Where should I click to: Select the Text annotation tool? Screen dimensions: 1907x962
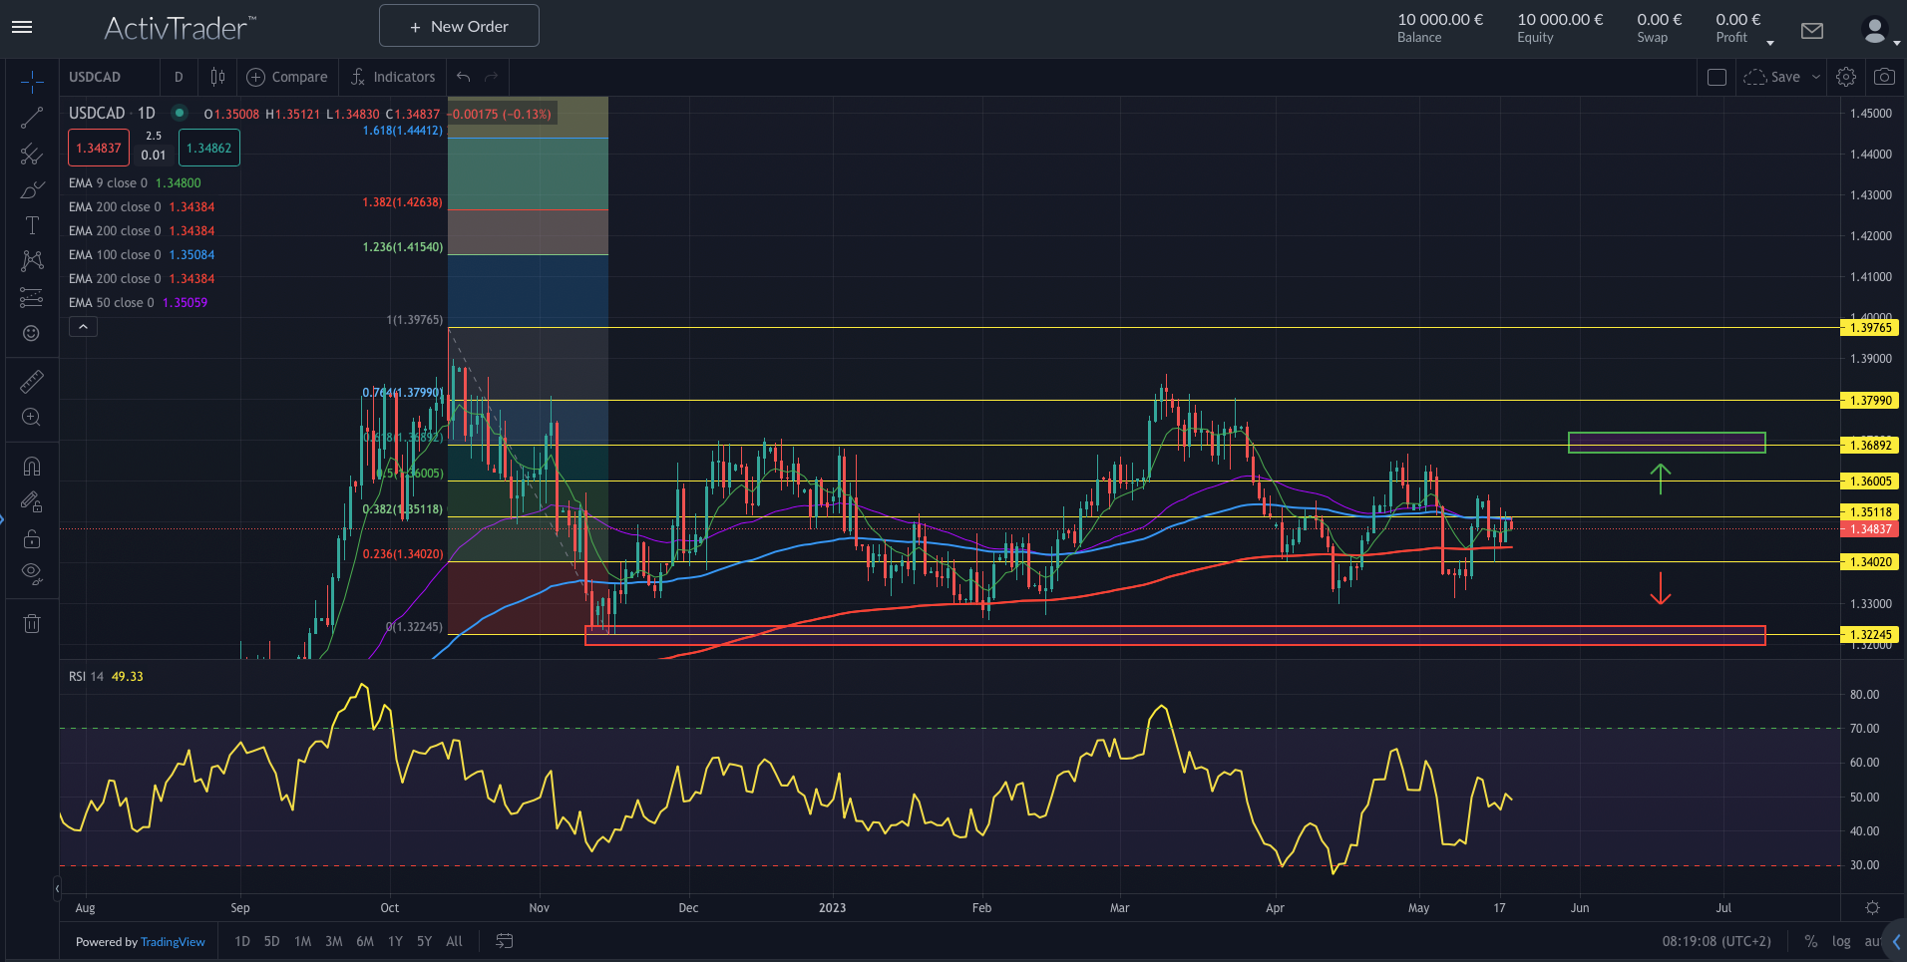point(32,225)
